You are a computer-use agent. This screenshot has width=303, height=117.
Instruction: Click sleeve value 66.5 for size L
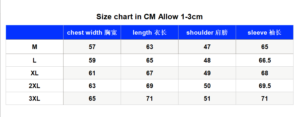point(264,60)
